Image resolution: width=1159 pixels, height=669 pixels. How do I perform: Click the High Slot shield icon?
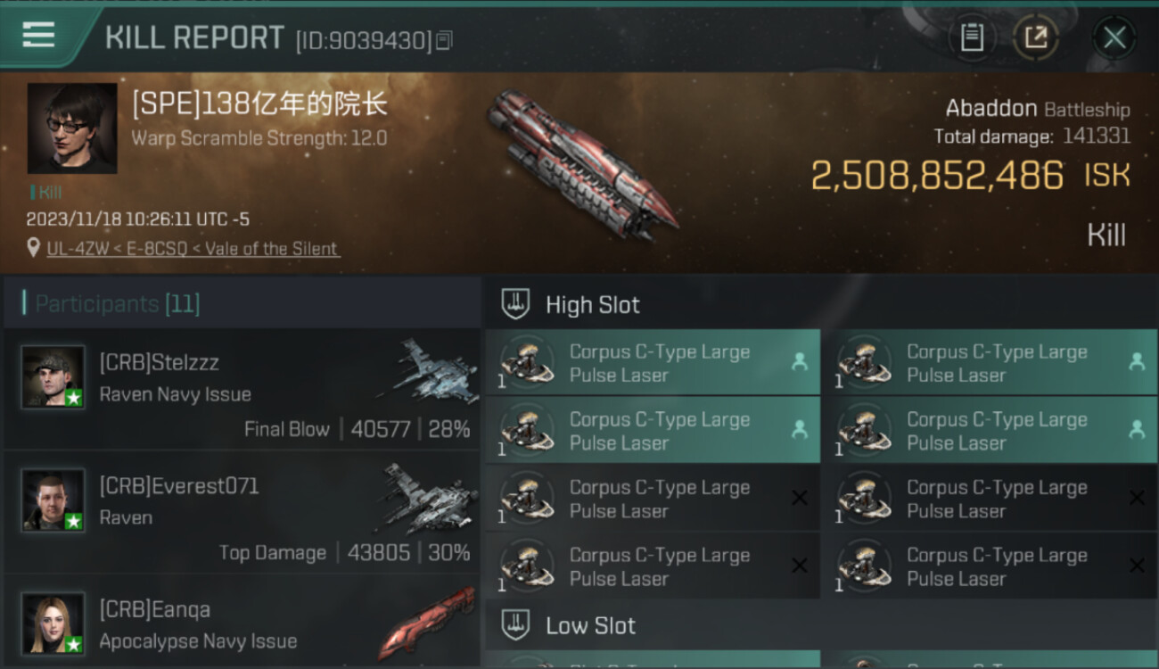point(515,304)
